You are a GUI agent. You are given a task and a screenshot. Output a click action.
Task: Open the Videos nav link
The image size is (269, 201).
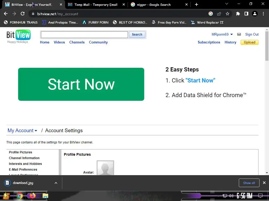(59, 42)
